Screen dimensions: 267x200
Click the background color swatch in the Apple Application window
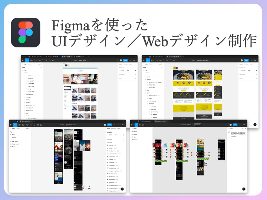click(108, 135)
